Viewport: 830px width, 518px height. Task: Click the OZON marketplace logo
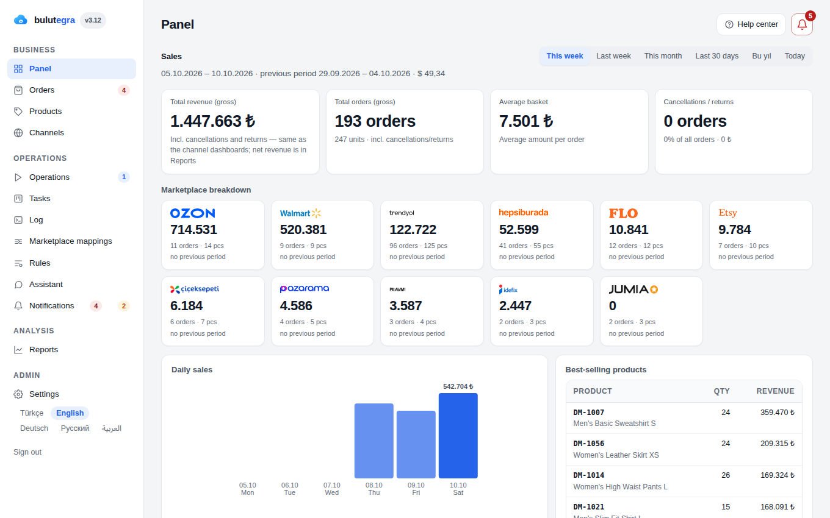pyautogui.click(x=192, y=213)
